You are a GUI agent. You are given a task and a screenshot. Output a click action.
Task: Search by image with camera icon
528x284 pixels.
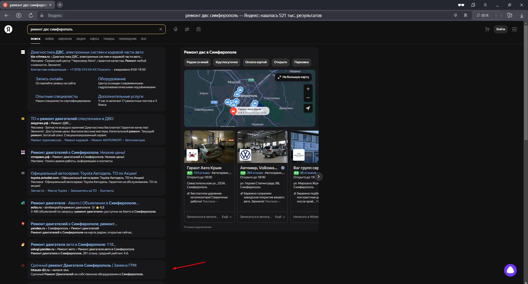198,29
